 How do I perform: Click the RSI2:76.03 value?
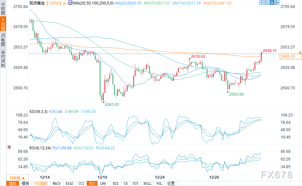84,148
